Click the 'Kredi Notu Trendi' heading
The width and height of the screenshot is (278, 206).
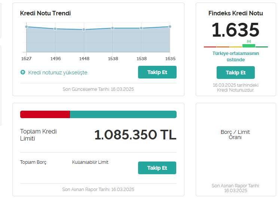click(x=45, y=13)
